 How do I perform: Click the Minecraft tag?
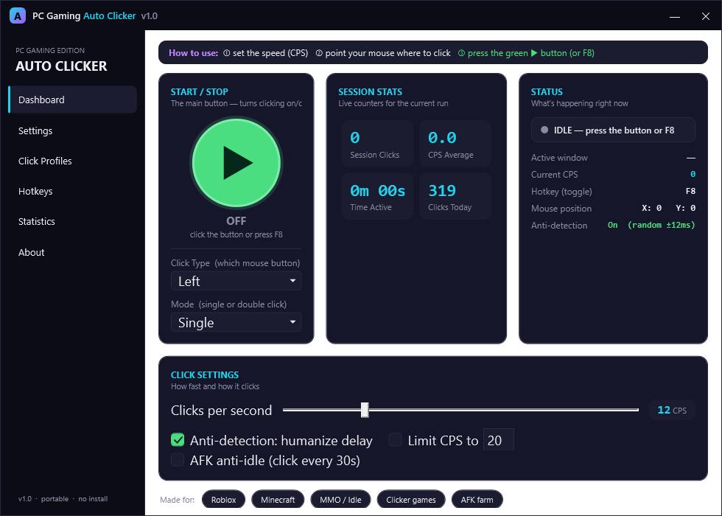click(278, 500)
